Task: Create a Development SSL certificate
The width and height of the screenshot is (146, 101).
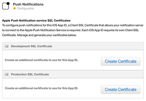Action: 121,61
